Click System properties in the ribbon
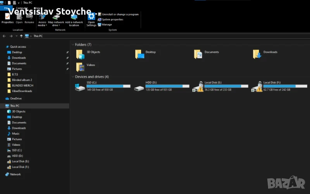Screen dimensions: 310x194 [112, 19]
